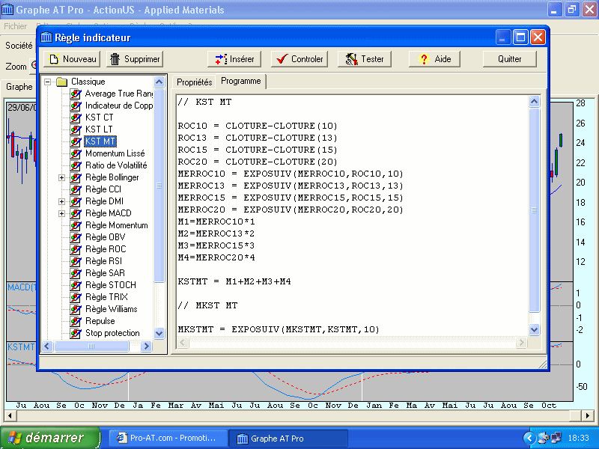Image resolution: width=599 pixels, height=449 pixels.
Task: Click the Règle RSI icon
Action: click(x=76, y=261)
